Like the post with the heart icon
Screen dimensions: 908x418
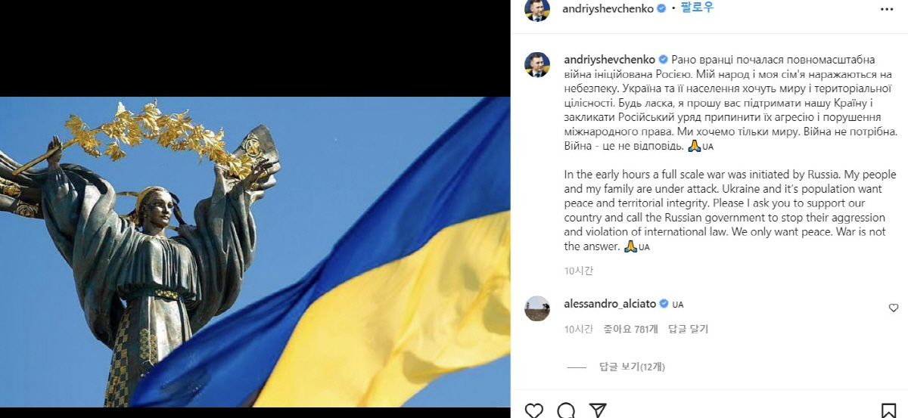click(x=534, y=410)
